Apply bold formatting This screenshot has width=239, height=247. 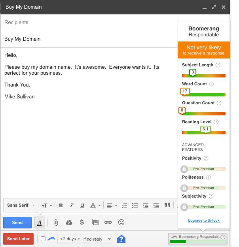(x=61, y=205)
